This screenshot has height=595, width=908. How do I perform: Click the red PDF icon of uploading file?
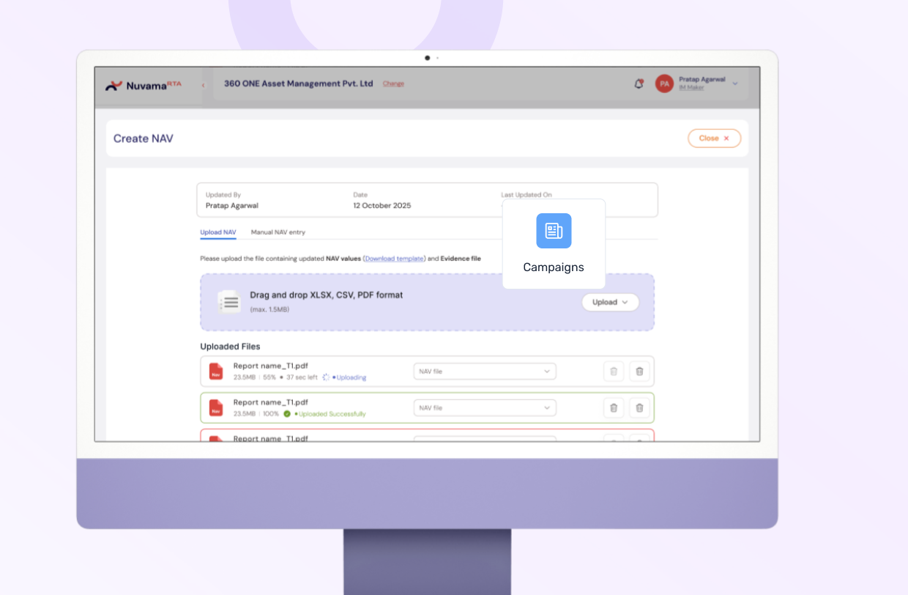(x=216, y=372)
